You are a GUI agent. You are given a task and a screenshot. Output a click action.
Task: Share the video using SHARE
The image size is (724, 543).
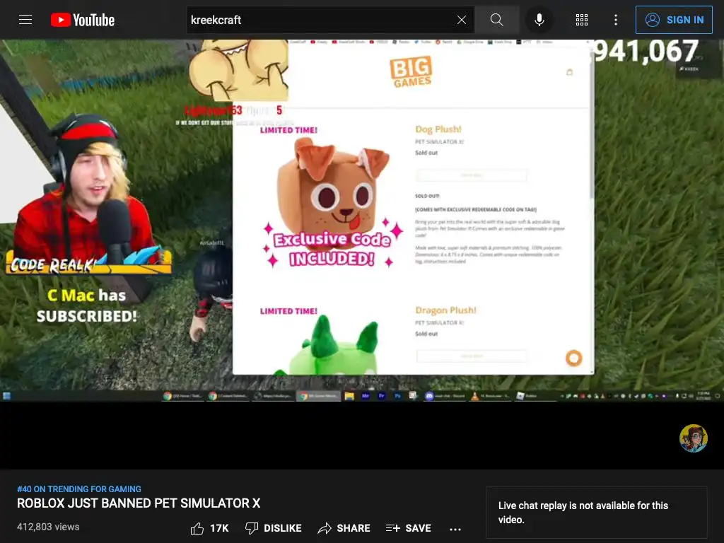(344, 528)
